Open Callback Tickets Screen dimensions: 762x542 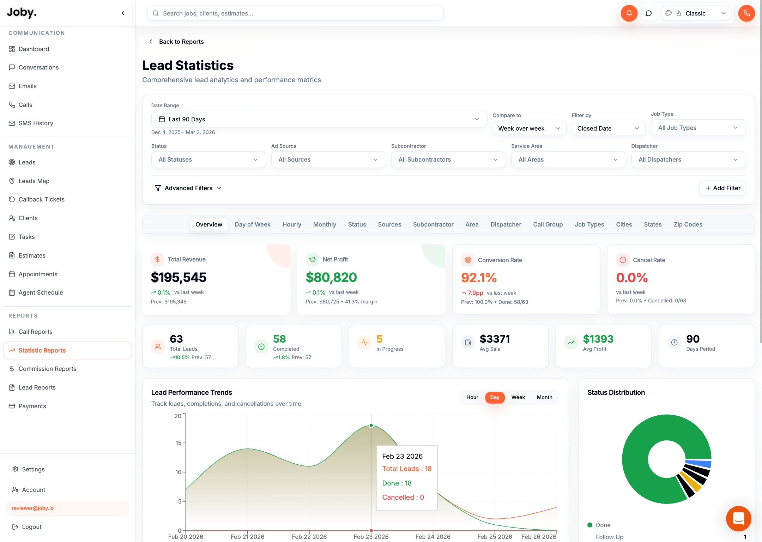click(67, 199)
